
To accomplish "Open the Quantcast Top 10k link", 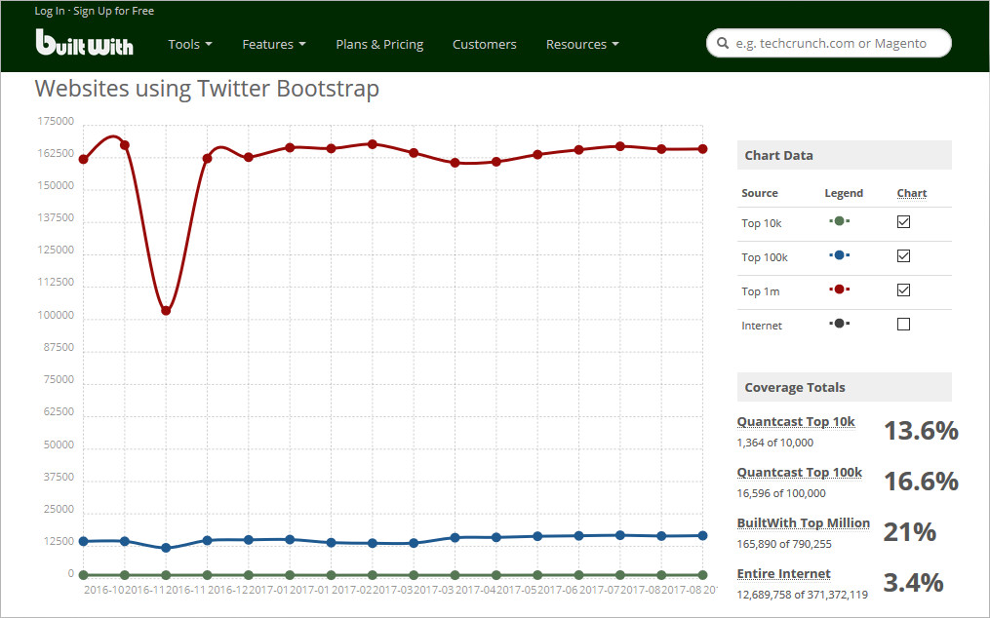I will coord(796,422).
